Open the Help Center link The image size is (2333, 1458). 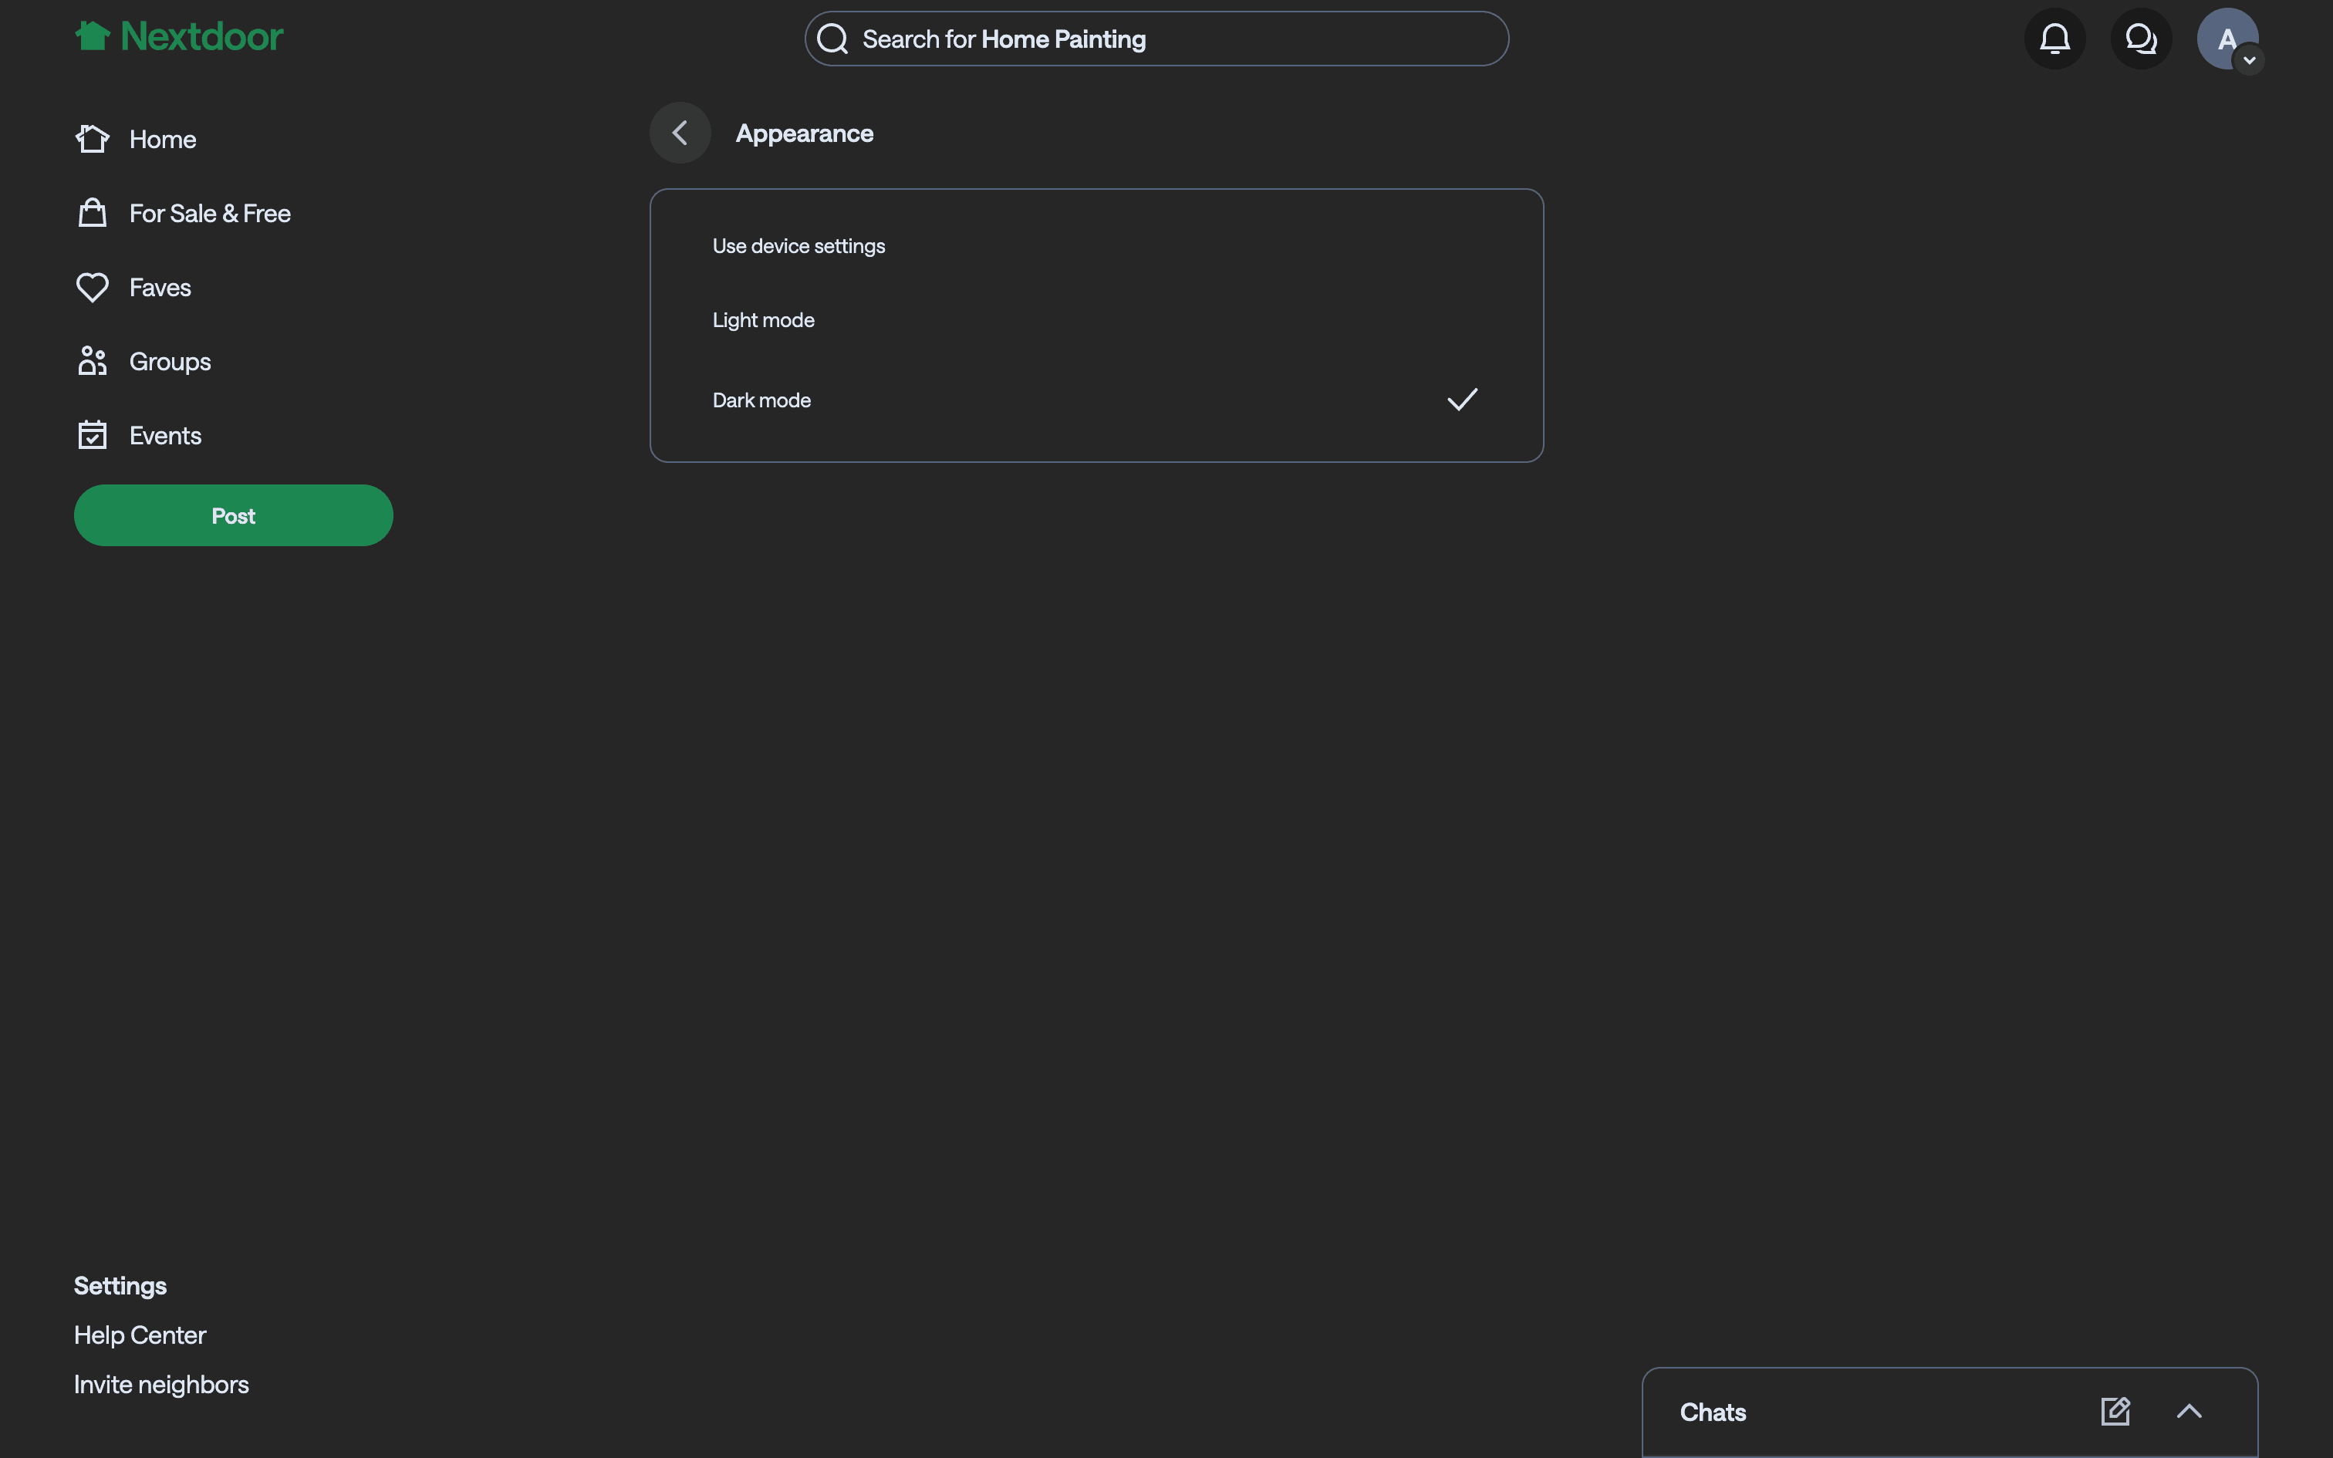pyautogui.click(x=140, y=1335)
